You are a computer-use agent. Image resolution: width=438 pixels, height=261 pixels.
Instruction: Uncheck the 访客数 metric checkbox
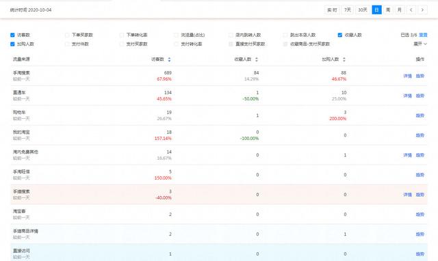pos(12,35)
